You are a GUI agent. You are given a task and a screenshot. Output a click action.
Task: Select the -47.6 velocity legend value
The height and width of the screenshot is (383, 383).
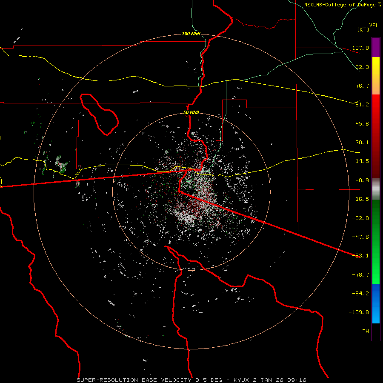pyautogui.click(x=360, y=237)
